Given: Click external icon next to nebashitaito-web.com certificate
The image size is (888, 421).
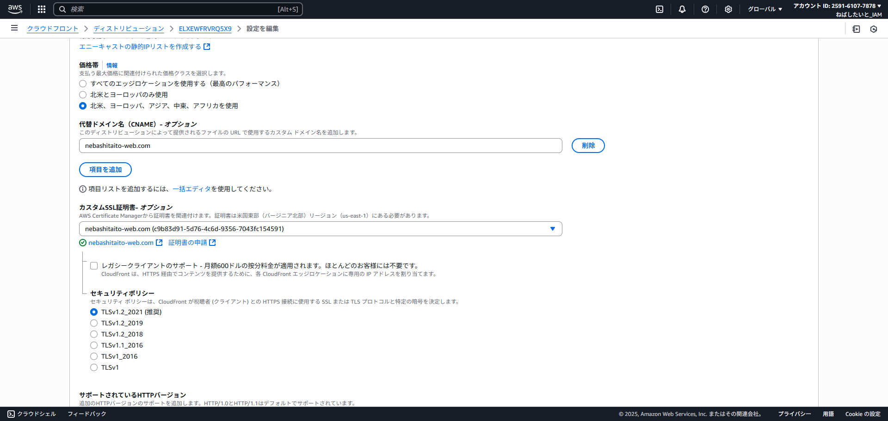Looking at the screenshot, I should point(159,243).
